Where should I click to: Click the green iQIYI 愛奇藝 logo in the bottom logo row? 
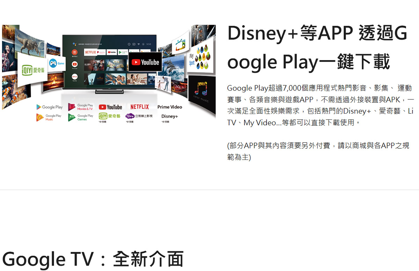109,116
